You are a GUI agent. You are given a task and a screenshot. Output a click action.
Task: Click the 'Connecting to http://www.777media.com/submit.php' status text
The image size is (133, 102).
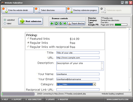pos(64,94)
